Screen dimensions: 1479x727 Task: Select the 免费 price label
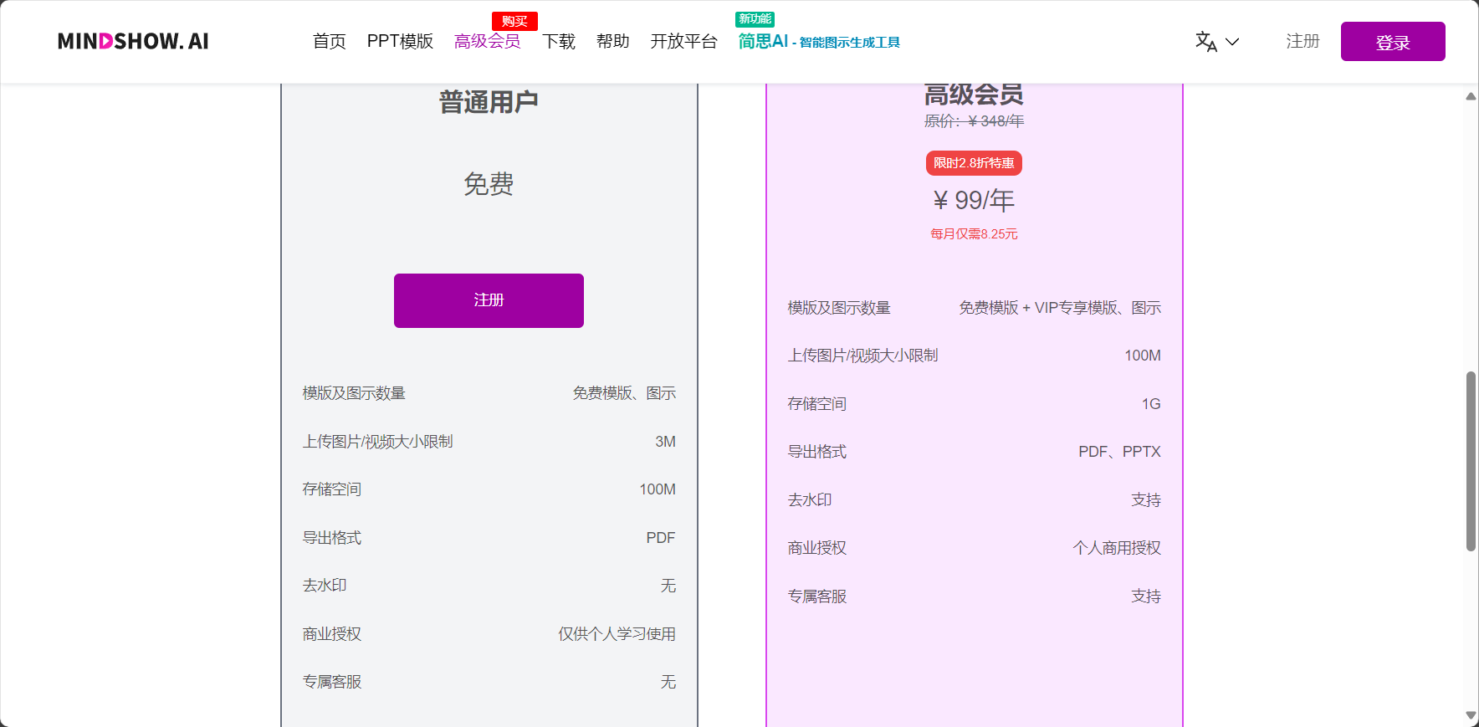point(489,184)
